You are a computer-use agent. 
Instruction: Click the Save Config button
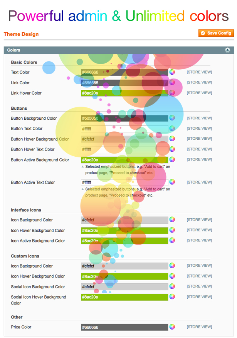click(x=216, y=33)
